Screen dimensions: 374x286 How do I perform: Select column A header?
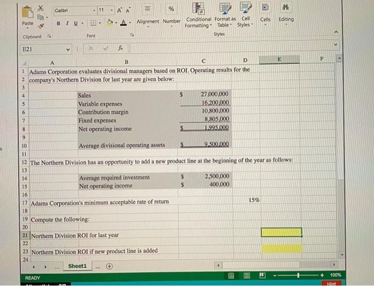pos(52,63)
